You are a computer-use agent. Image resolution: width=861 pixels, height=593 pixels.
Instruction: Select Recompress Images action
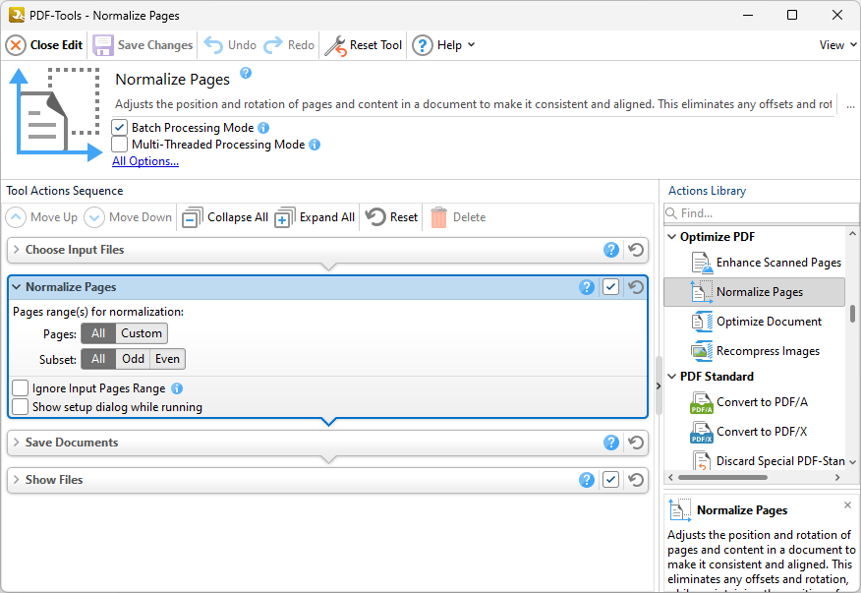[x=757, y=351]
